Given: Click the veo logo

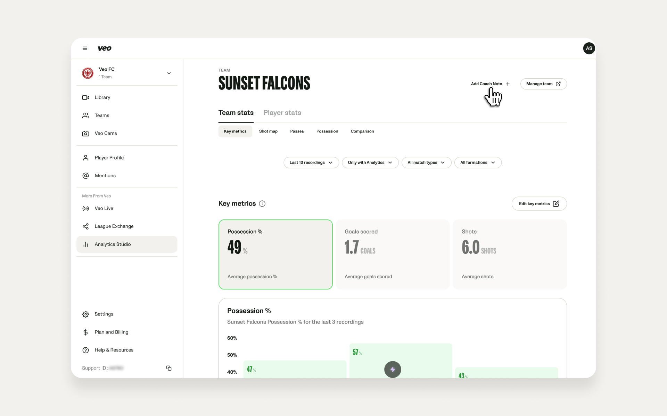Looking at the screenshot, I should coord(105,49).
